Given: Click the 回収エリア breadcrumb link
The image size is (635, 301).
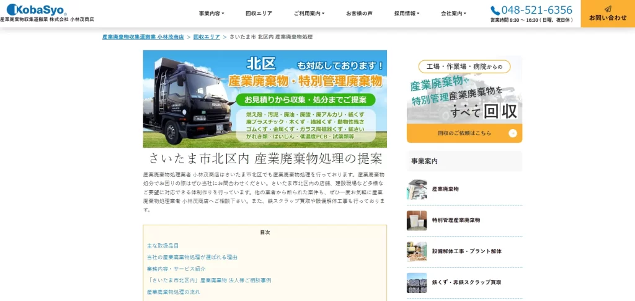Looking at the screenshot, I should [x=206, y=37].
